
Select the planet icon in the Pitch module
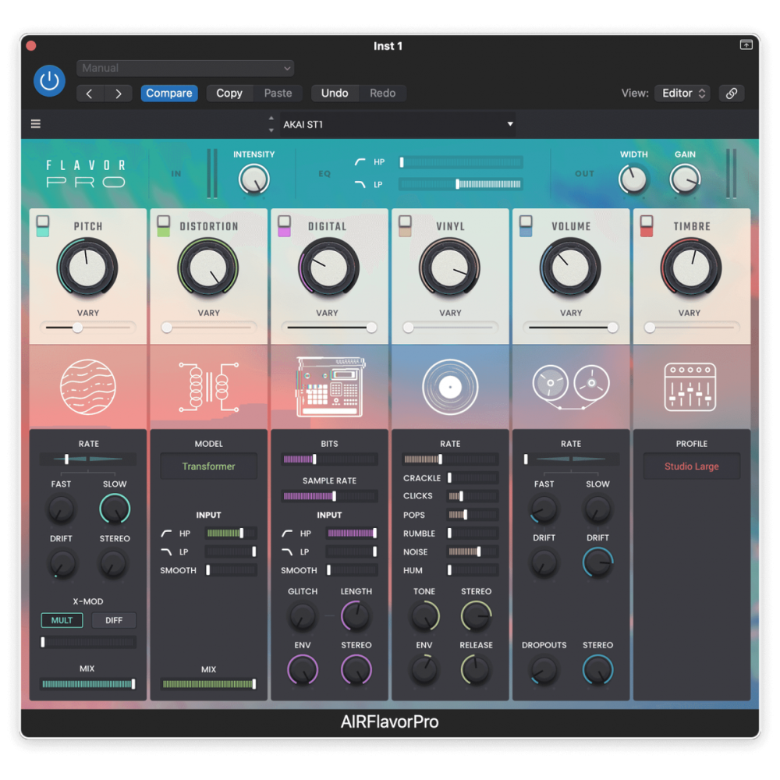click(87, 386)
